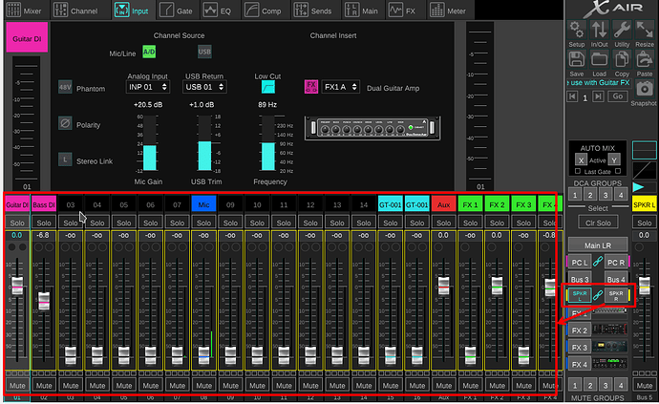Screen dimensions: 659x404
Task: Click the Utility wrench icon
Action: (622, 31)
